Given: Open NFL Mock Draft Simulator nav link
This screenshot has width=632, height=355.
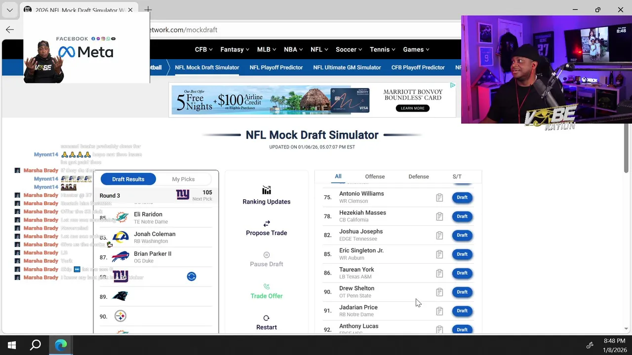Looking at the screenshot, I should (207, 68).
